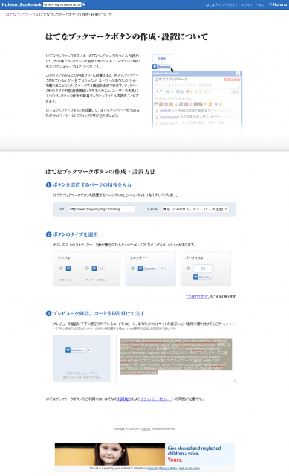Select the バーティカル radio option
Screen dimensions: 289x476
point(189,268)
